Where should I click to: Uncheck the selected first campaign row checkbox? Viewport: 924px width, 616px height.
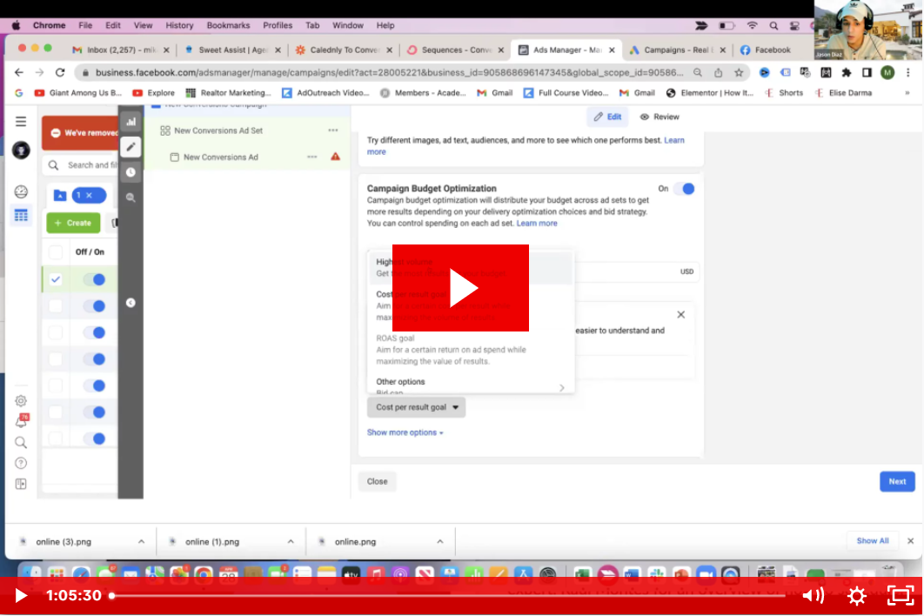point(56,279)
